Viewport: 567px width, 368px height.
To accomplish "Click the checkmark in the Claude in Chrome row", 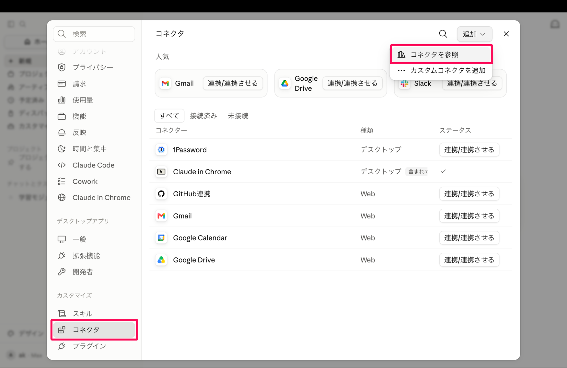I will [443, 171].
